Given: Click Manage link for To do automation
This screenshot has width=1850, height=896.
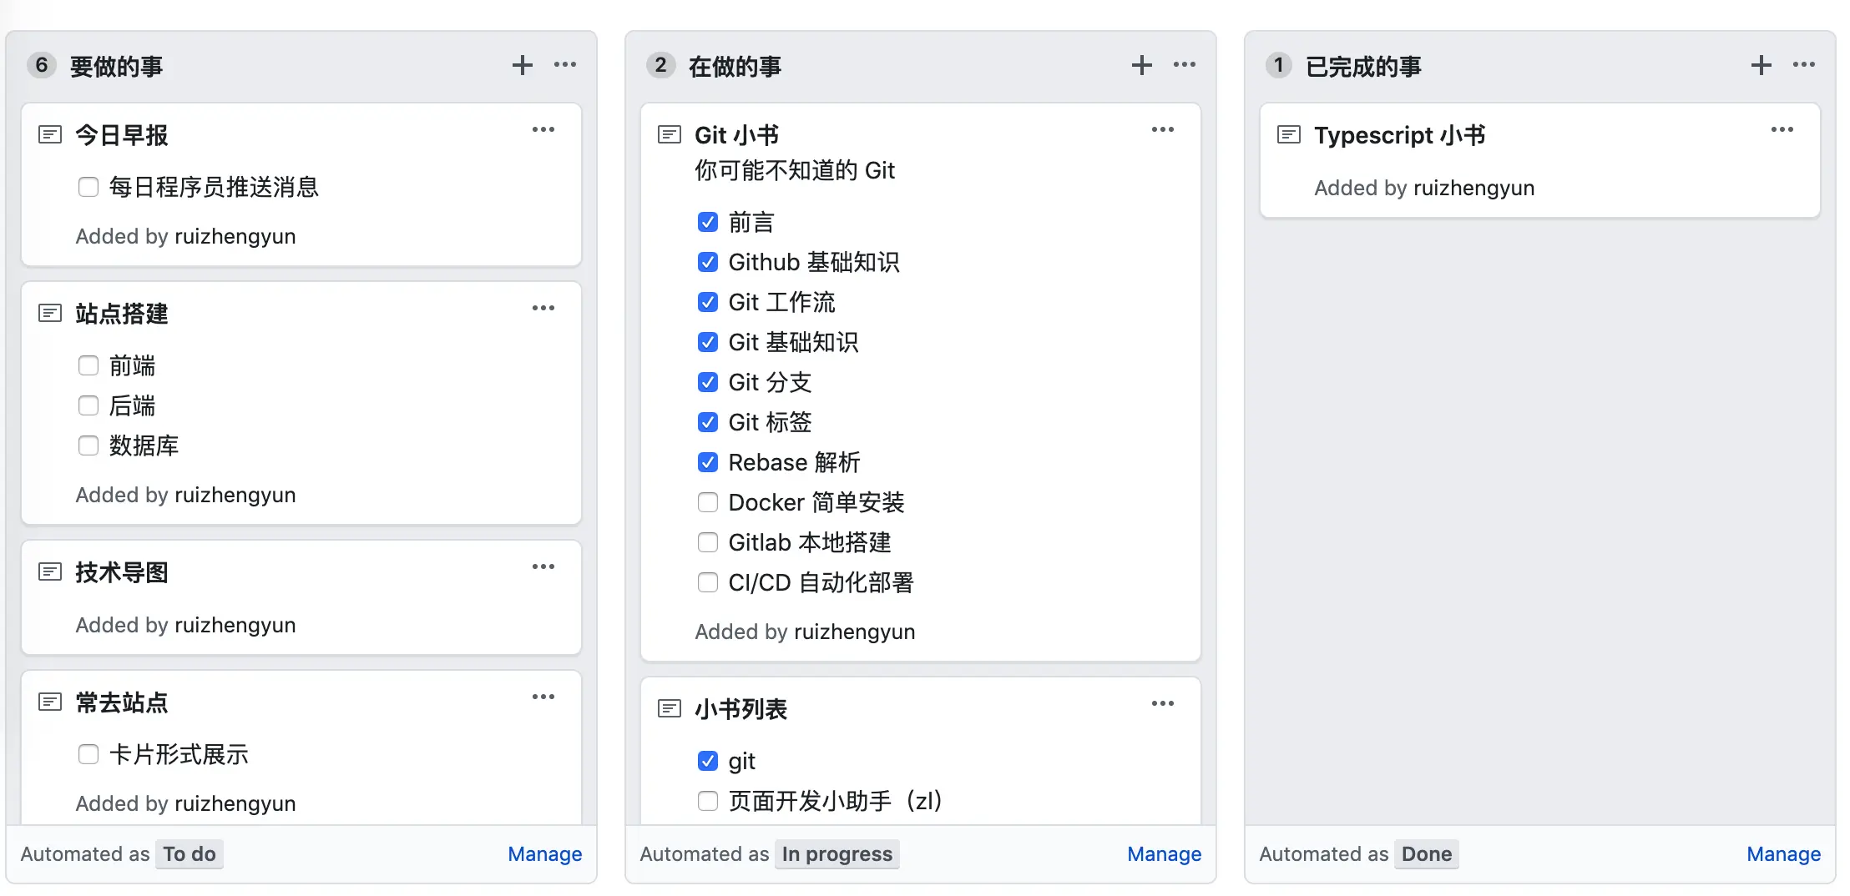Looking at the screenshot, I should tap(544, 853).
